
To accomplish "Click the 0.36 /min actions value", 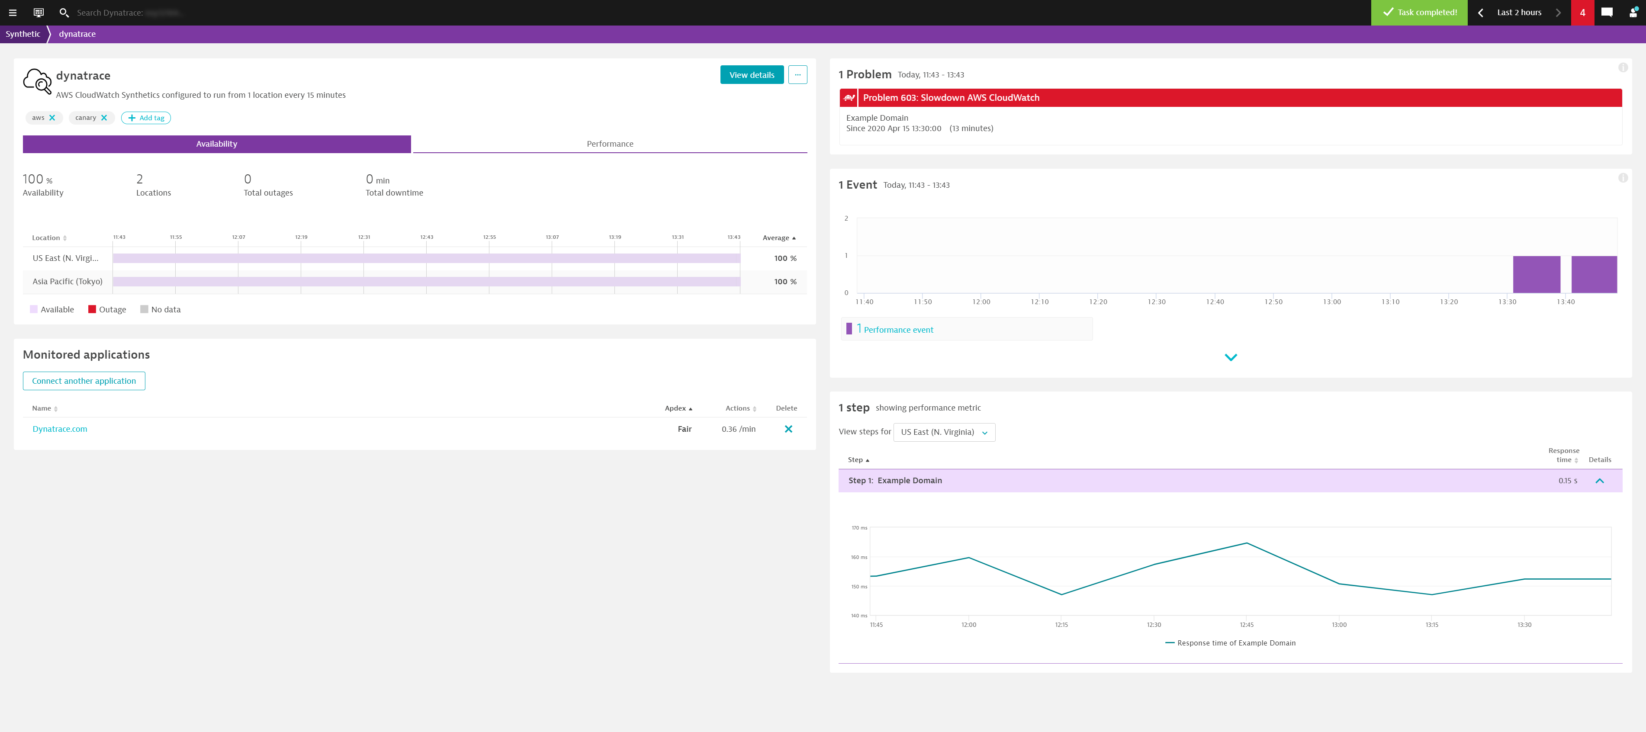I will (739, 429).
